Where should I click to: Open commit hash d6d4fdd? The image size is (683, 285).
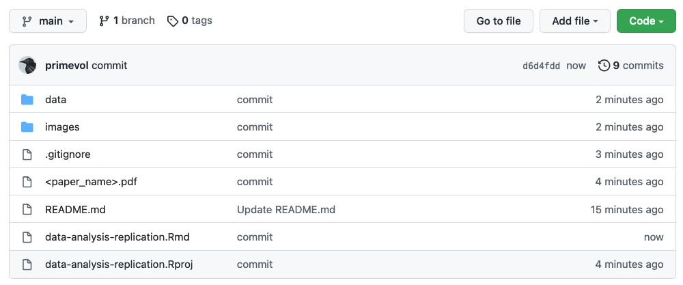(x=541, y=66)
